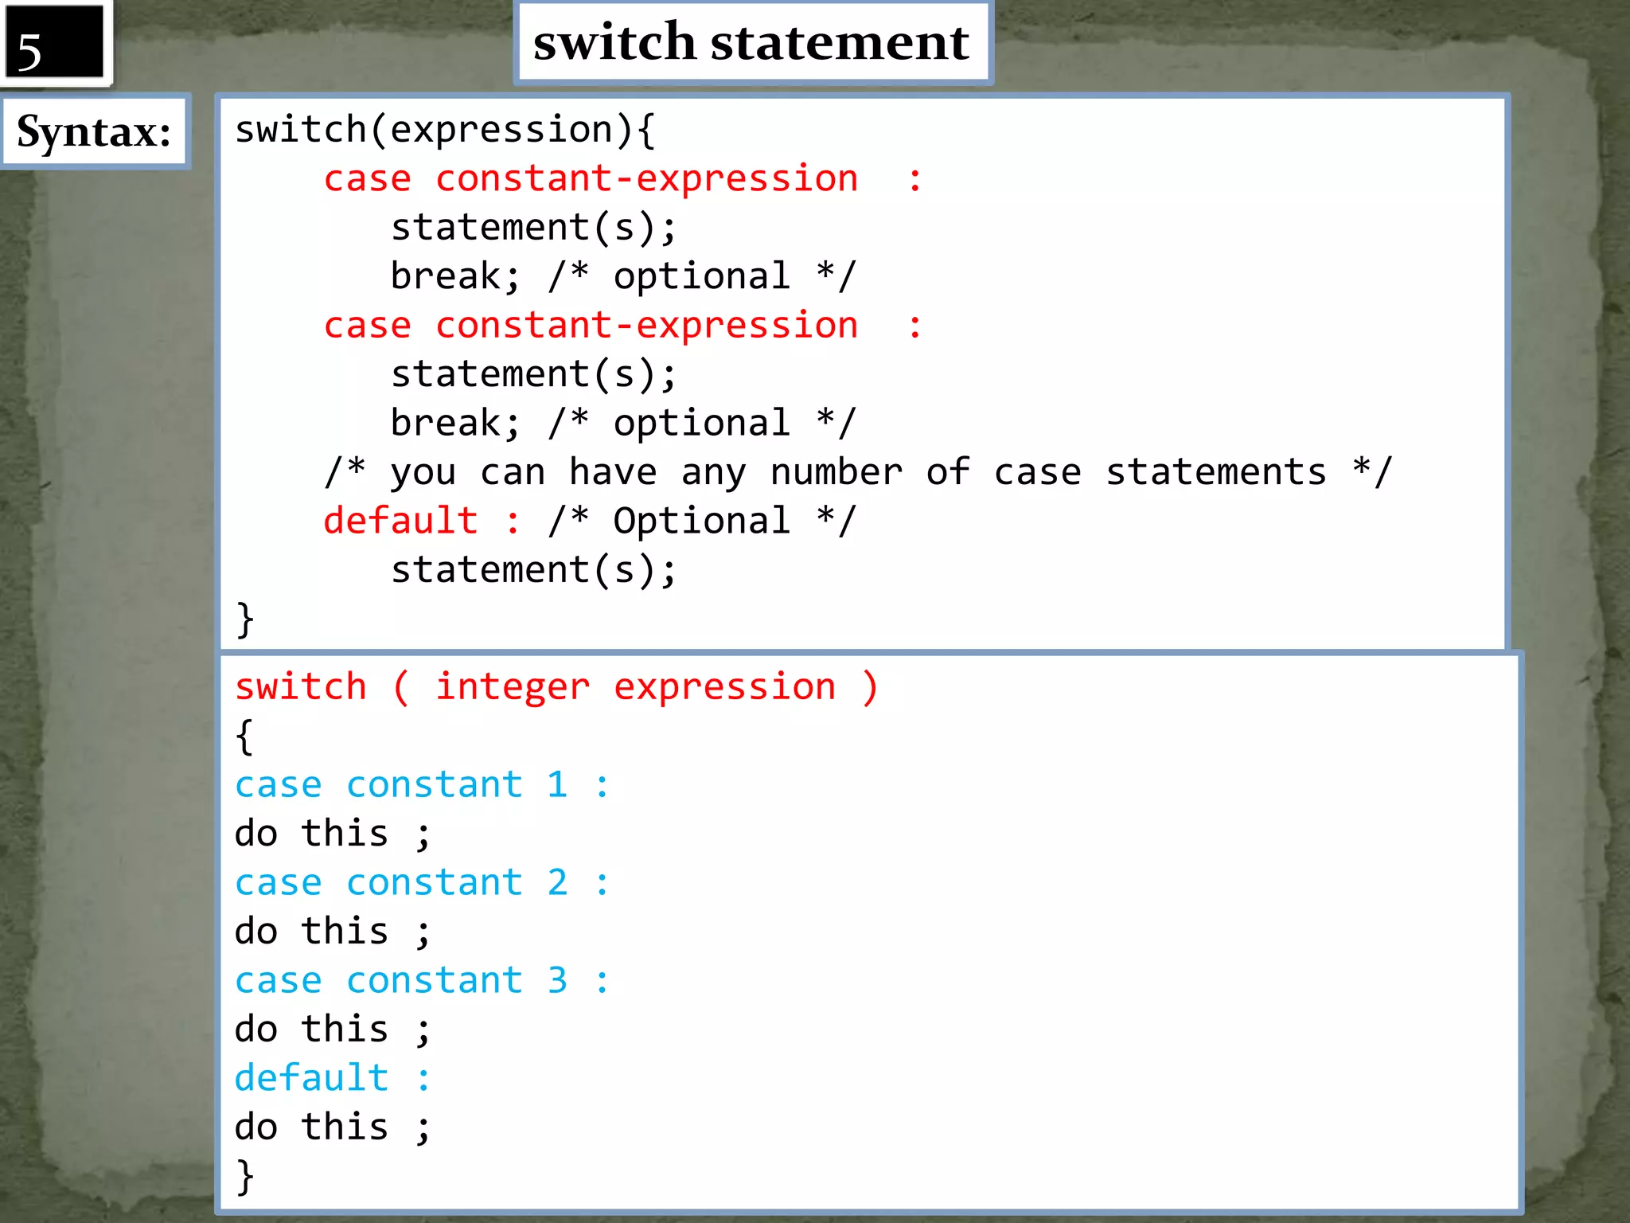This screenshot has height=1223, width=1630.
Task: Click the blue 'case constant 3 :' line
Action: click(x=421, y=980)
